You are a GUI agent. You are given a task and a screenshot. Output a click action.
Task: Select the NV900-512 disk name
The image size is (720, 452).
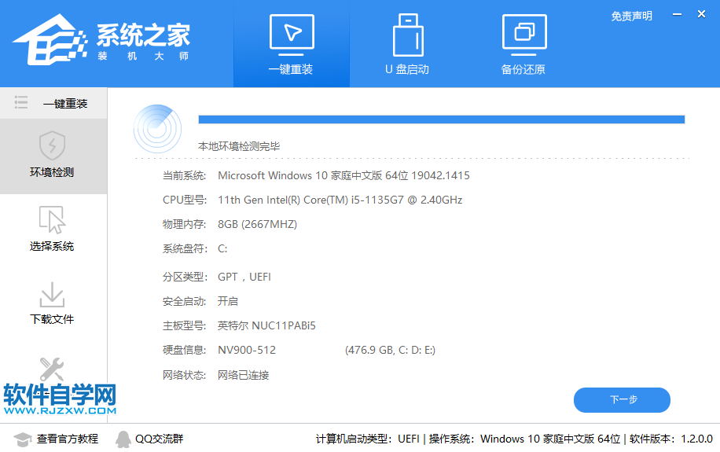click(247, 350)
